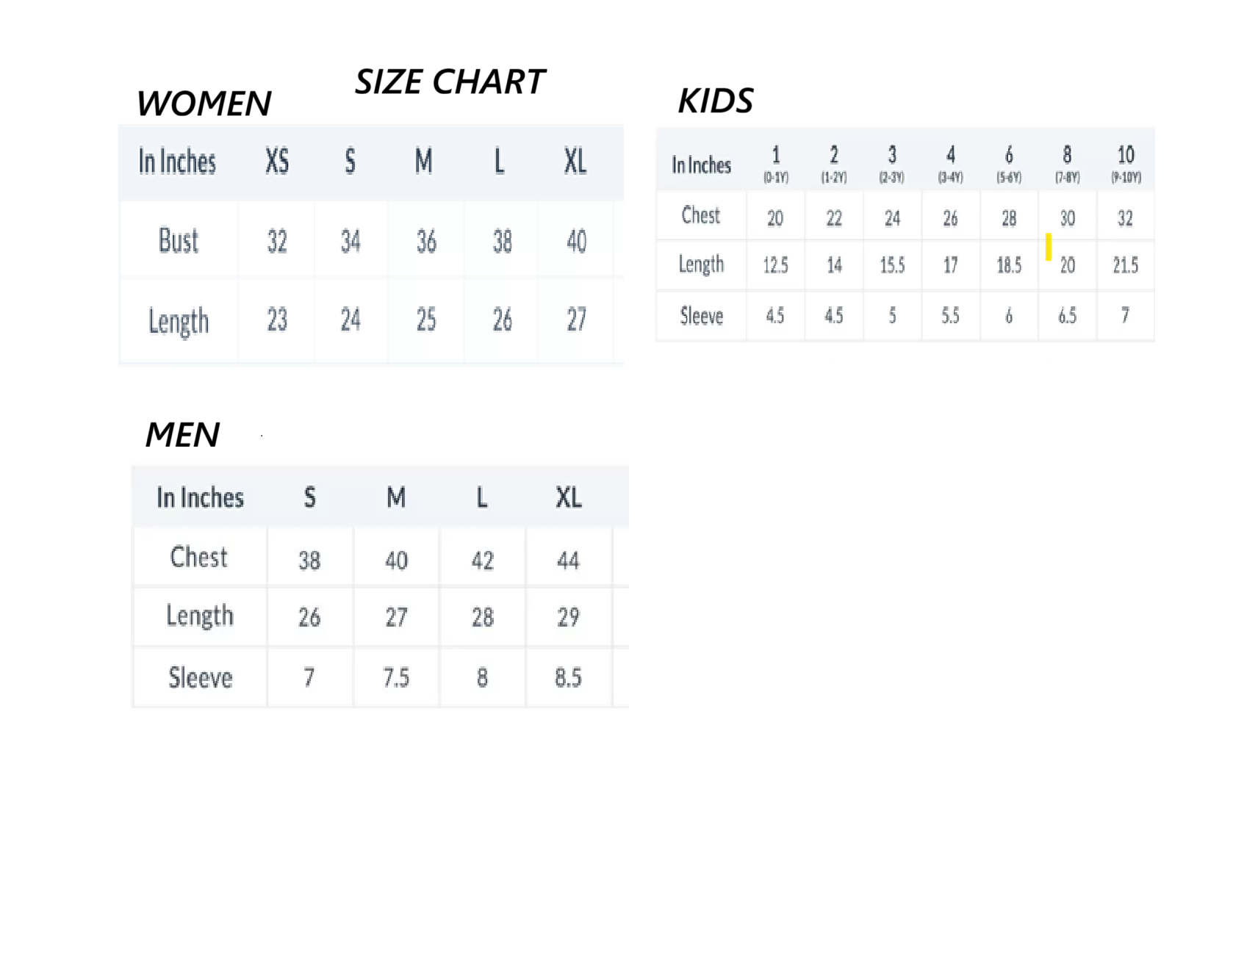Viewport: 1258px width, 955px height.
Task: Click Women's XL length value 27
Action: (576, 320)
